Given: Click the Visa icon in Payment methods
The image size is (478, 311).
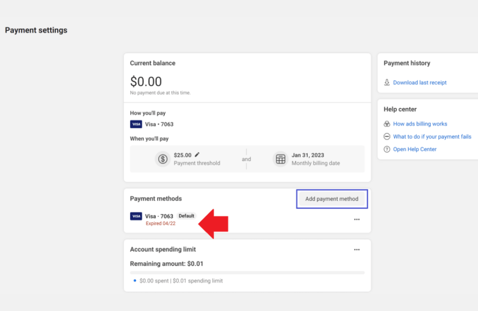Looking at the screenshot, I should 136,216.
